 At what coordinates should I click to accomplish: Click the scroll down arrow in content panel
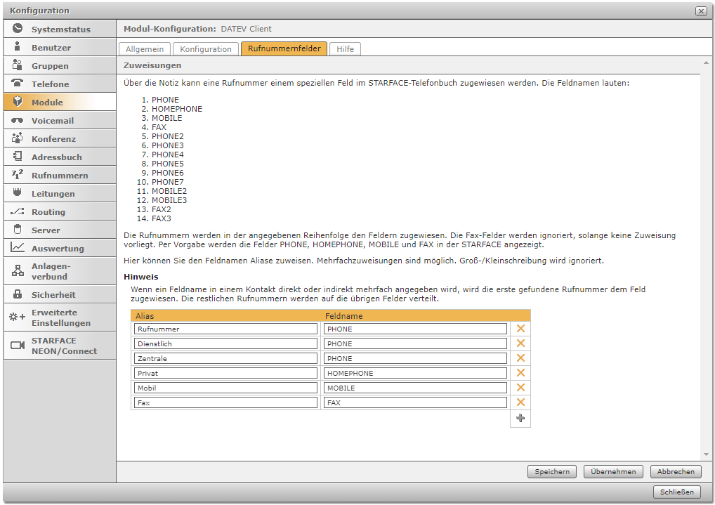click(706, 455)
